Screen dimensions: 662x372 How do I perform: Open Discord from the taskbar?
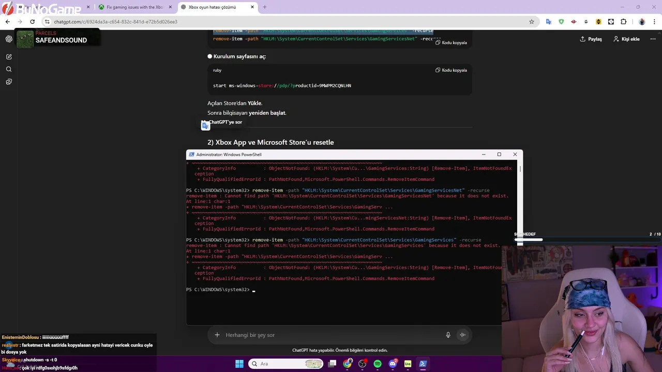[x=393, y=364]
